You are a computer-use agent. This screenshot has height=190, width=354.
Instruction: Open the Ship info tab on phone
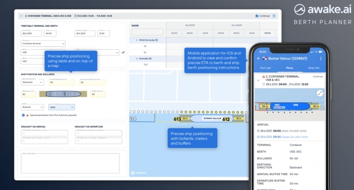[314, 68]
